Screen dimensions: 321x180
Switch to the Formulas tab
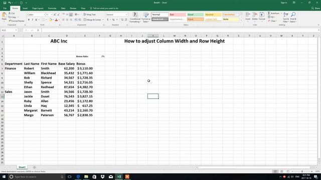tap(52, 8)
